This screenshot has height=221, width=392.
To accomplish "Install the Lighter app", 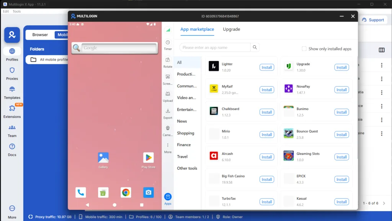I will coord(266,67).
